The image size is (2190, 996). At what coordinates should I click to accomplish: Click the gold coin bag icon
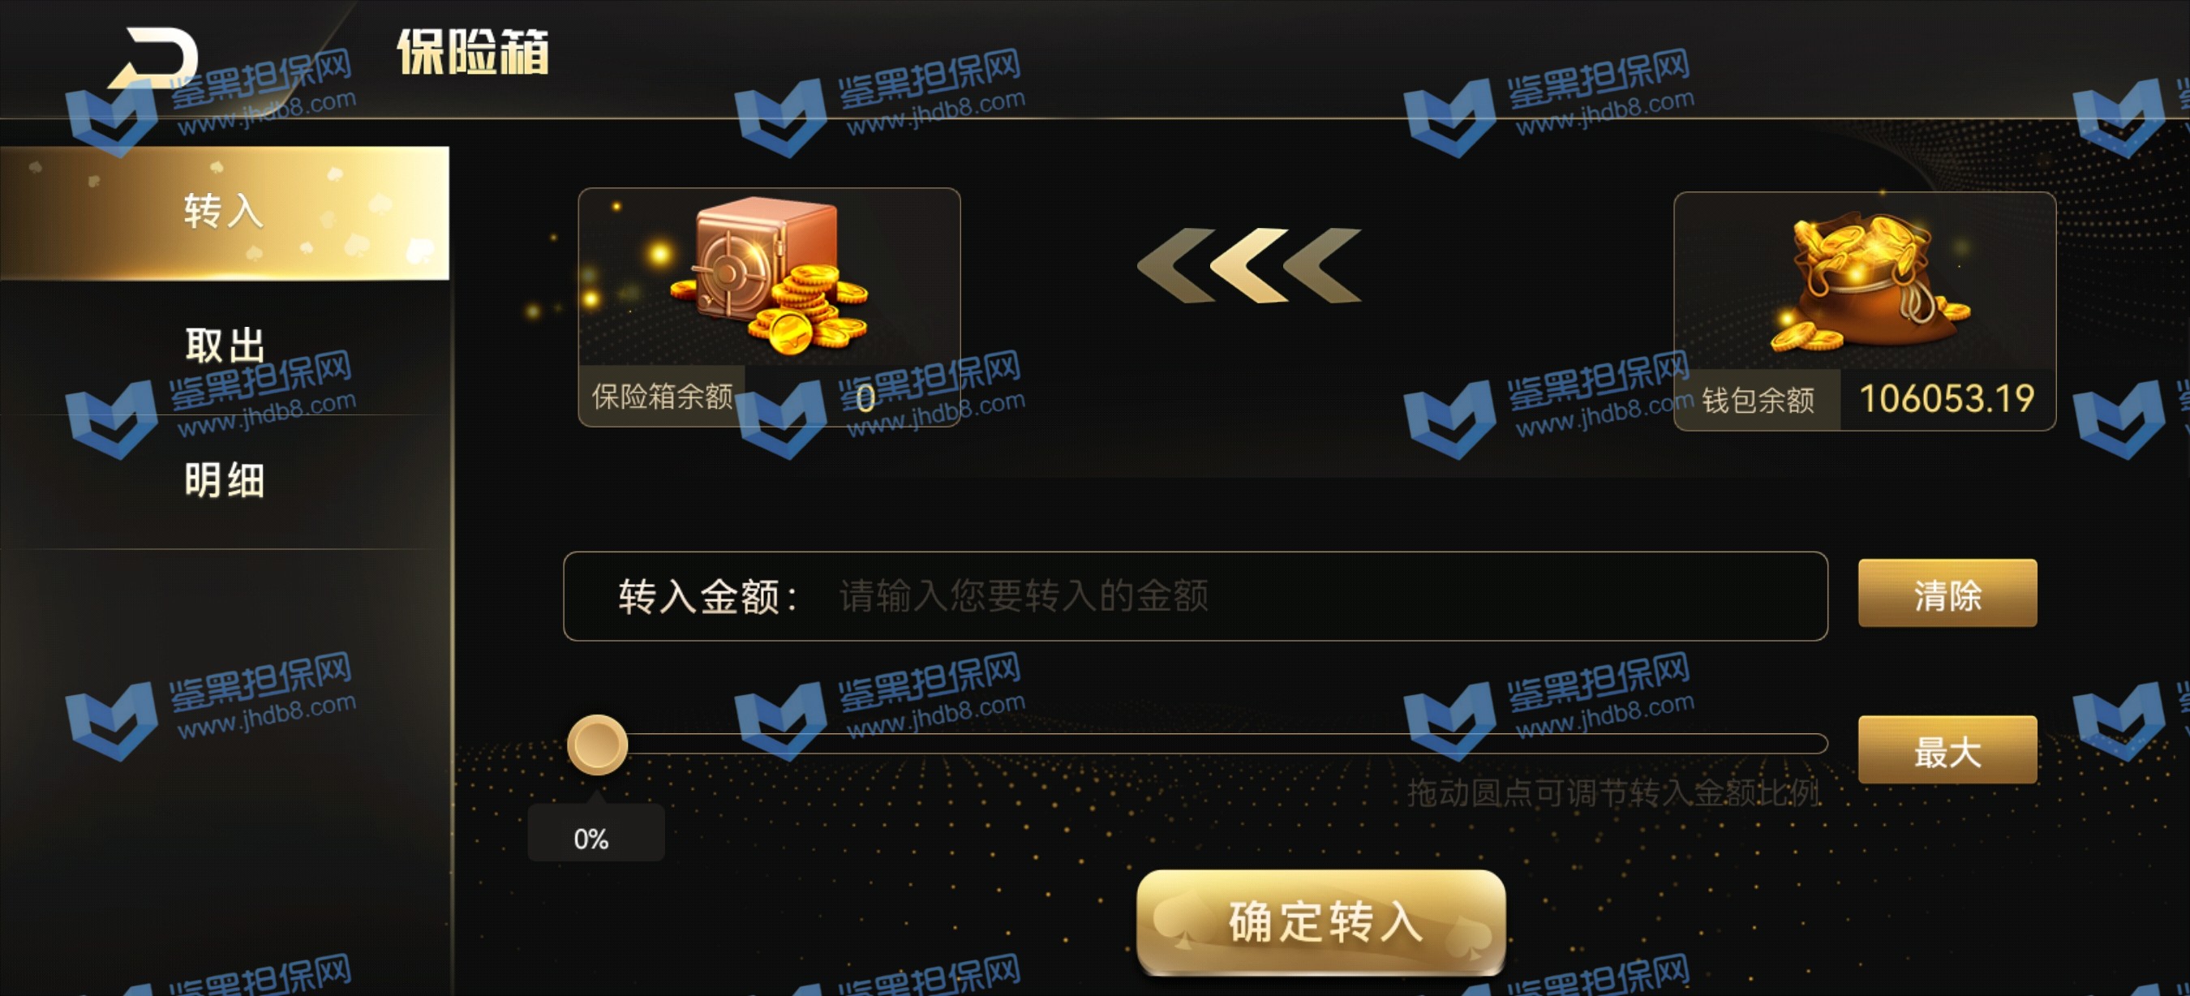[1869, 282]
